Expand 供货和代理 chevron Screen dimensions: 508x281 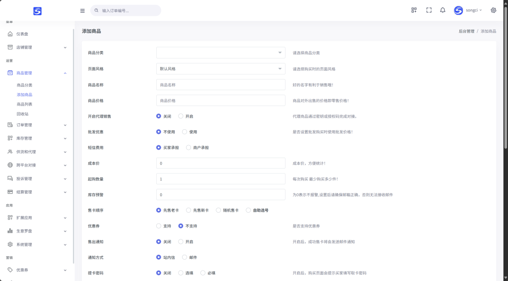[65, 152]
